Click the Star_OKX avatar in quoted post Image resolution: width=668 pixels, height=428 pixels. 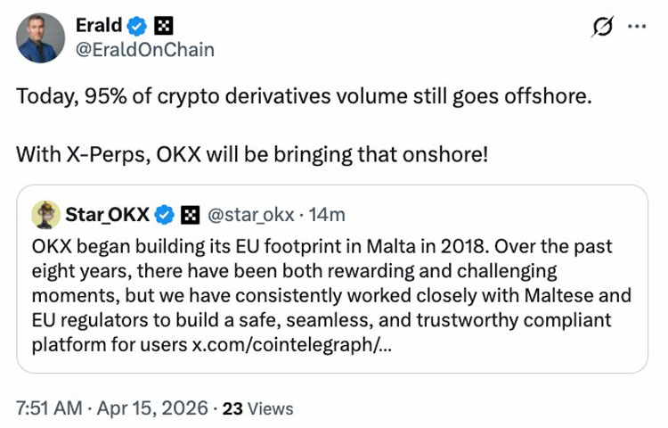coord(45,214)
